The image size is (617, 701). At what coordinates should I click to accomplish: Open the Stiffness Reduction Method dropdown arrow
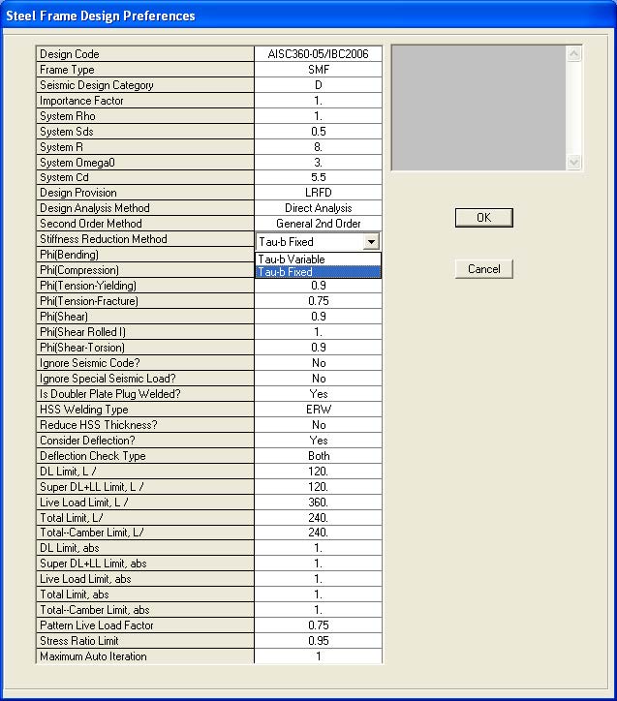click(371, 242)
